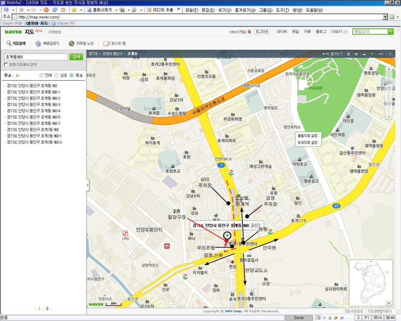Click the 미디어 추출 toolbar button

160,10
